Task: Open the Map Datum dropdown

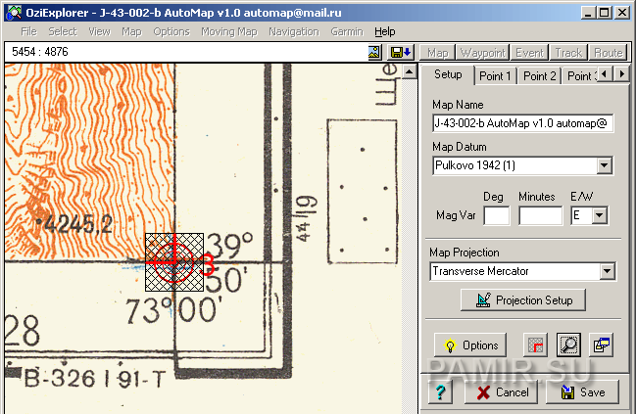Action: 604,165
